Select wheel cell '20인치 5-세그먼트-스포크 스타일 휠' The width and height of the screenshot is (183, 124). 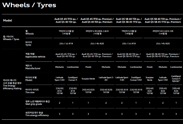point(97,32)
